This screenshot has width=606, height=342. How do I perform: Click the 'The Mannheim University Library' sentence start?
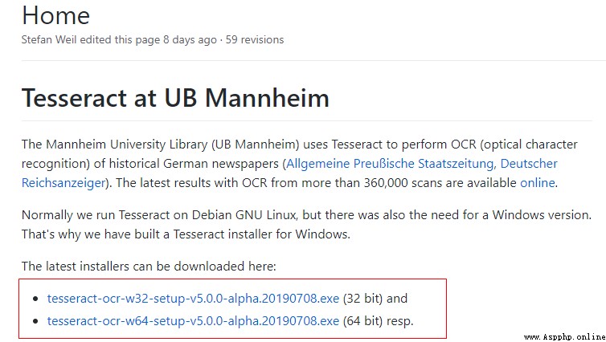(x=115, y=145)
